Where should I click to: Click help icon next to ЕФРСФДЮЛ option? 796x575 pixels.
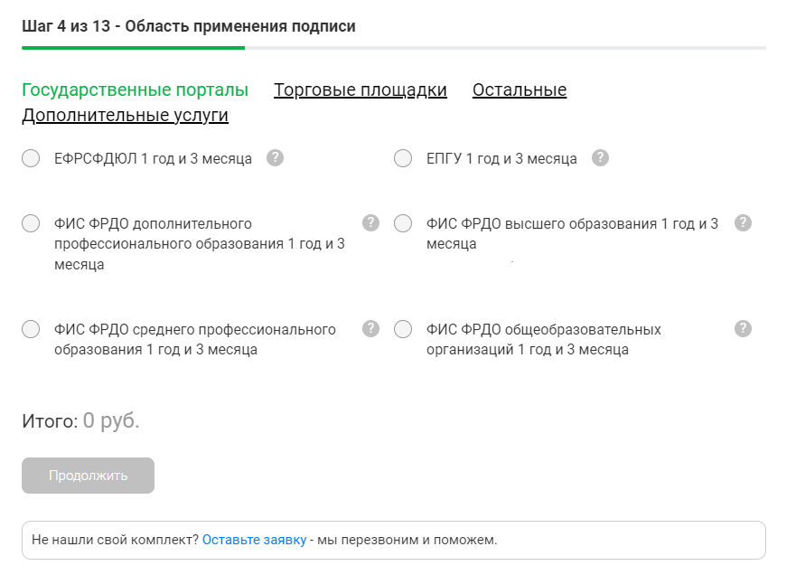pos(276,158)
